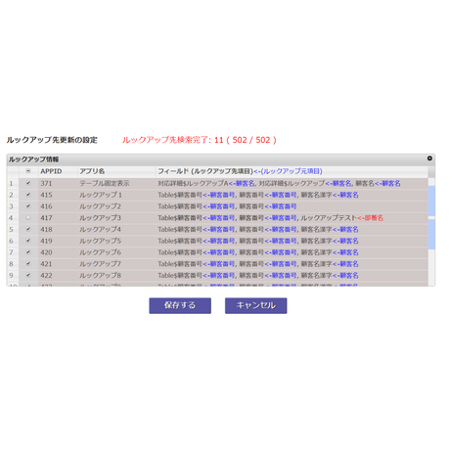Screen dimensions: 450x450
Task: Sort by the APPID column header
Action: pos(58,171)
